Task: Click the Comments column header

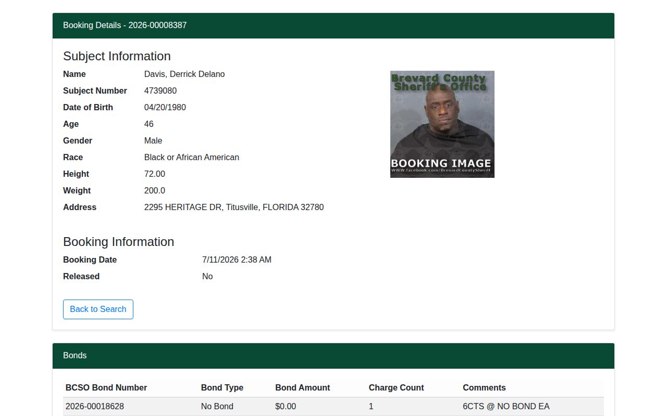Action: 484,388
